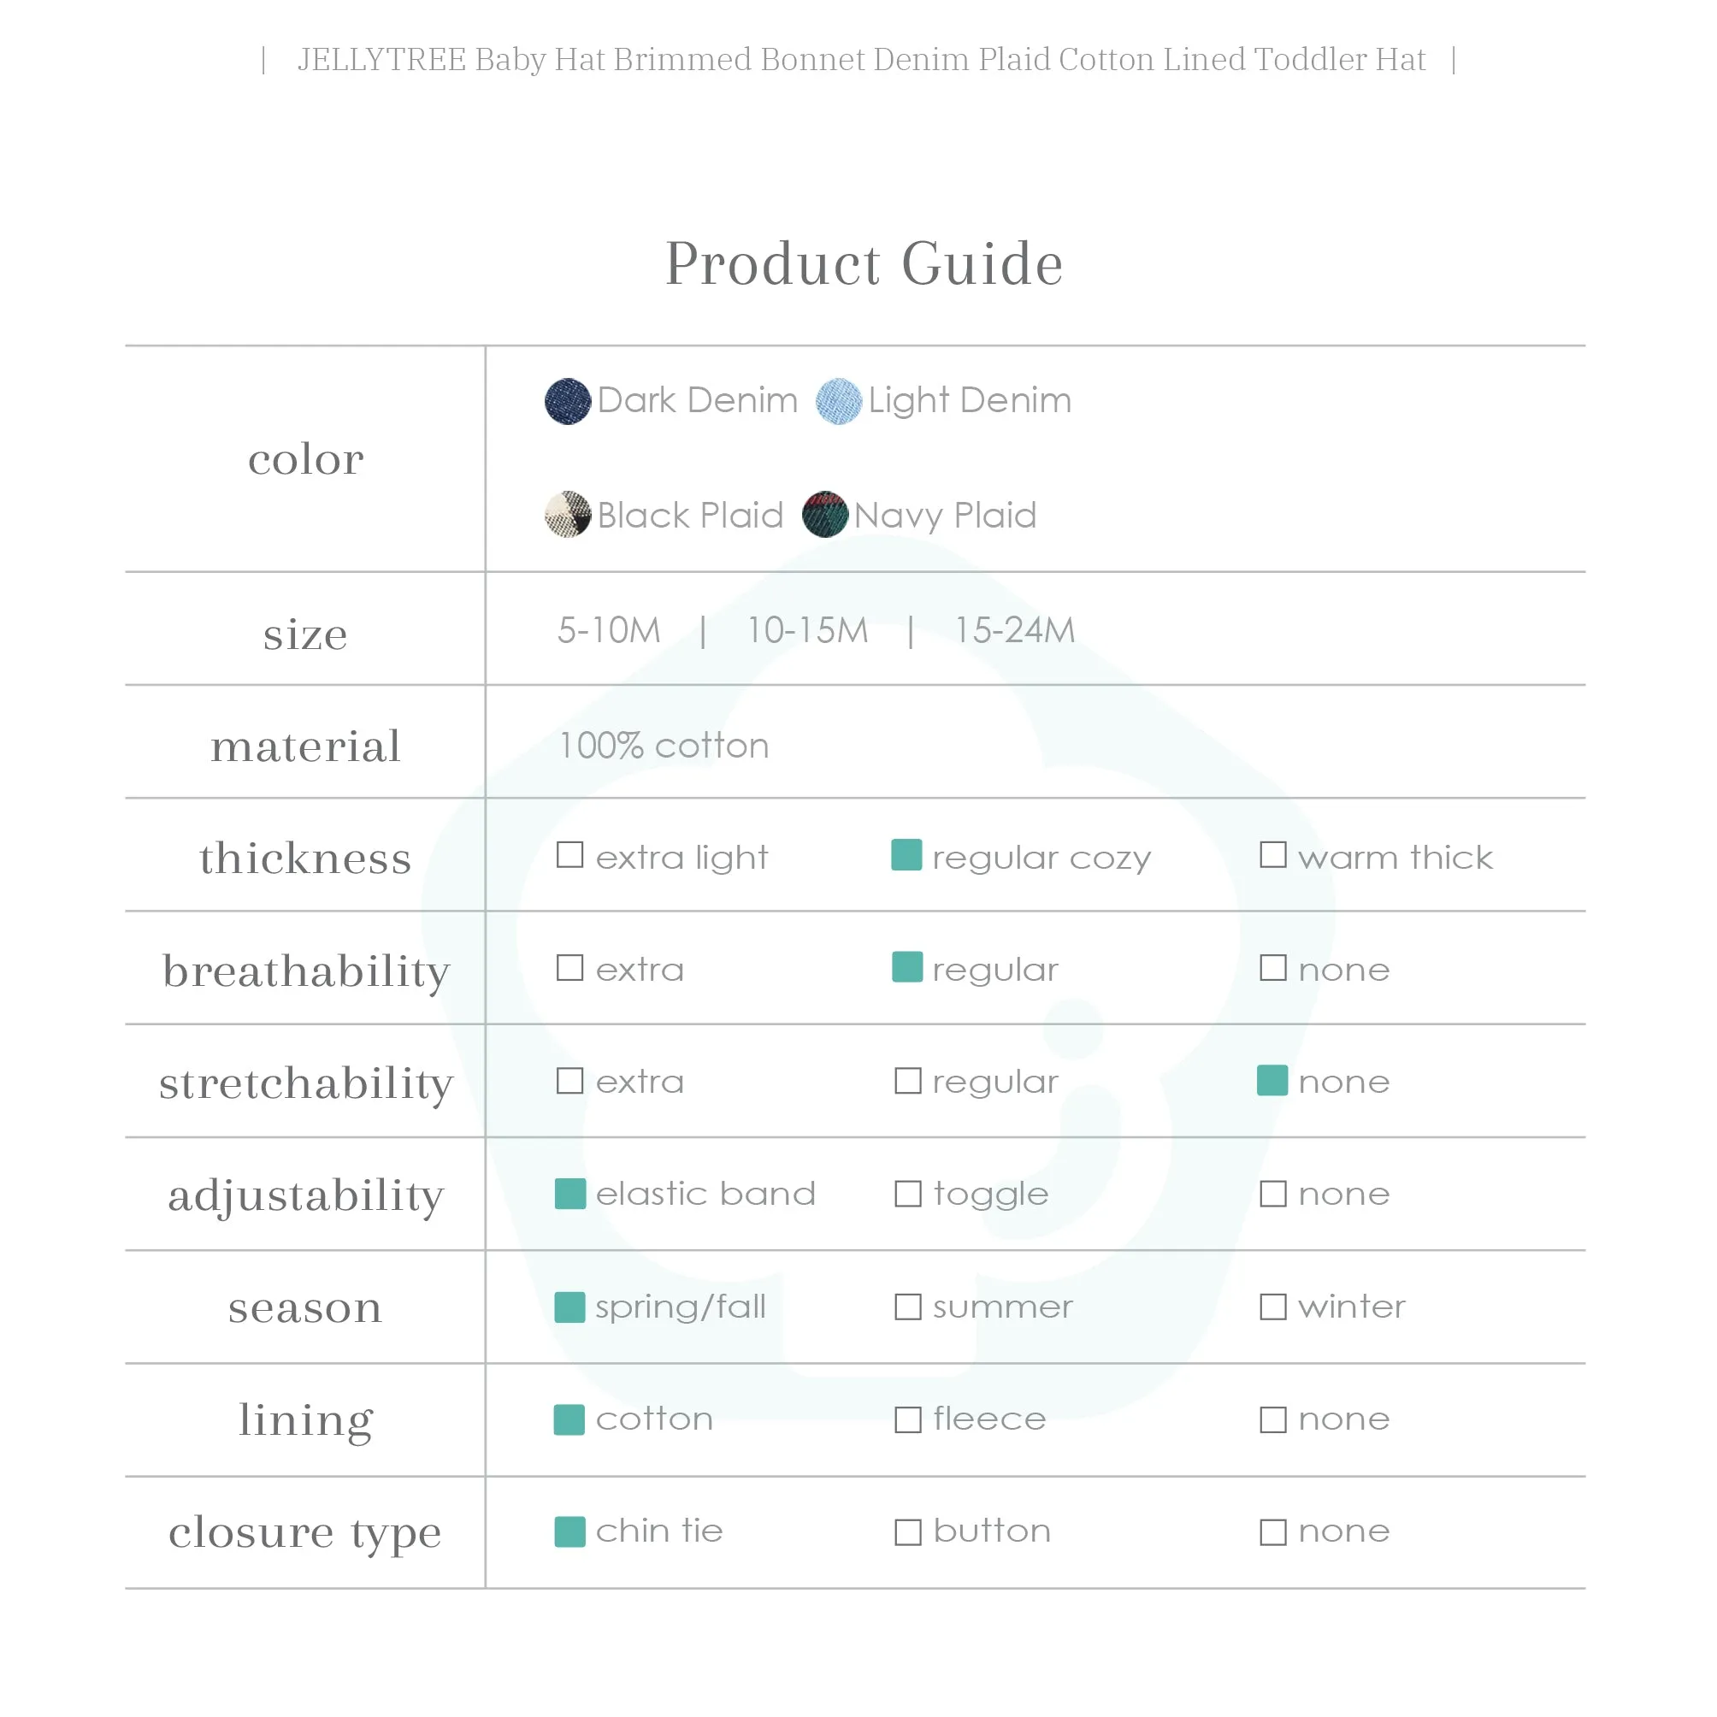1717x1717 pixels.
Task: Uncheck the none stretchability box
Action: tap(1272, 1081)
